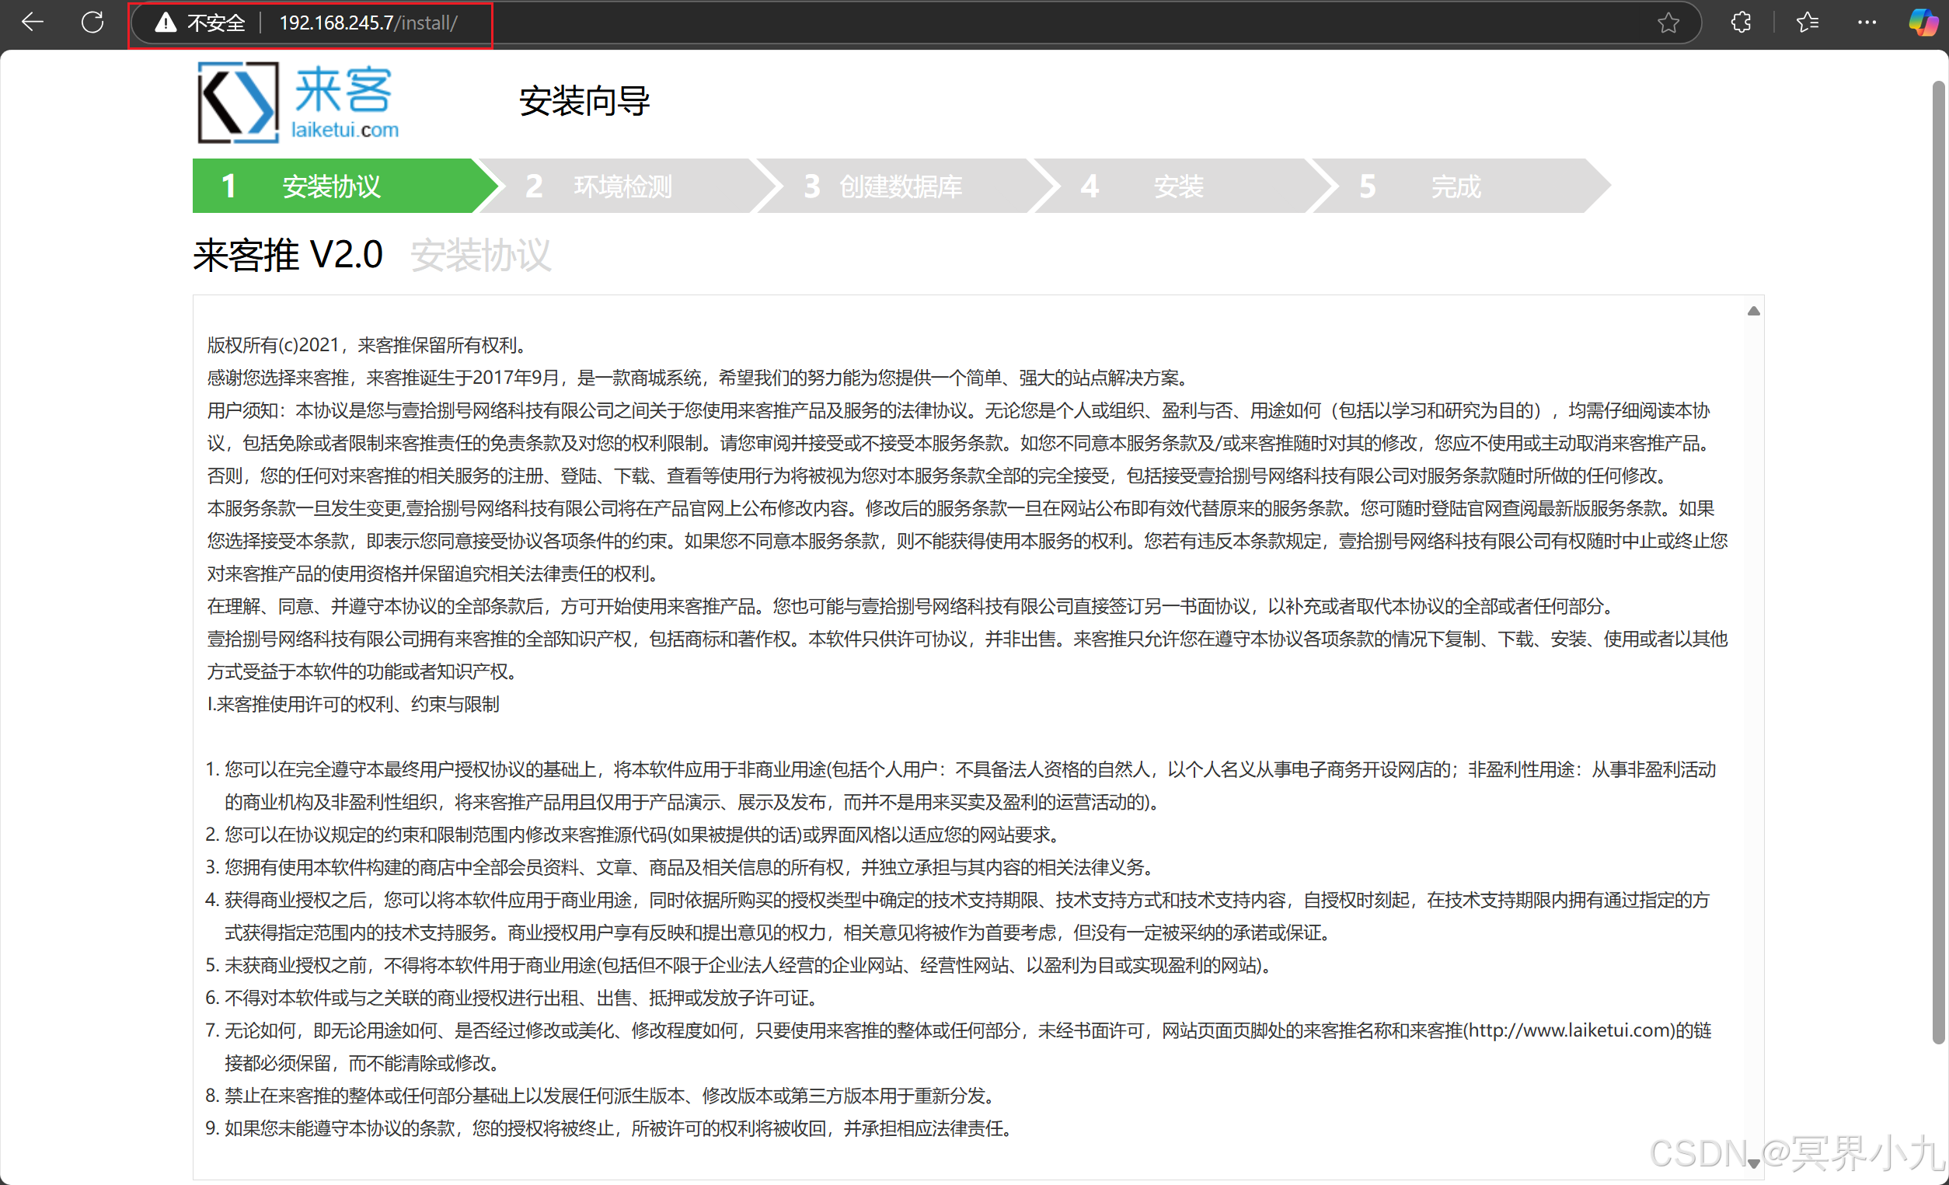Click the main page vertical scrollbar
The height and width of the screenshot is (1185, 1949).
tap(1938, 562)
